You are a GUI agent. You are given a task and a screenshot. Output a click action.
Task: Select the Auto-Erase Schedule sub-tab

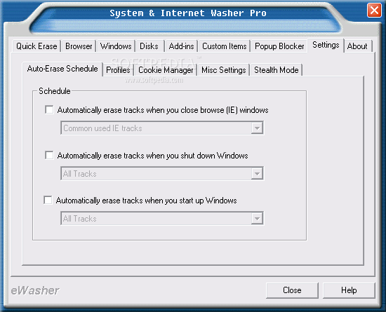[x=62, y=69]
